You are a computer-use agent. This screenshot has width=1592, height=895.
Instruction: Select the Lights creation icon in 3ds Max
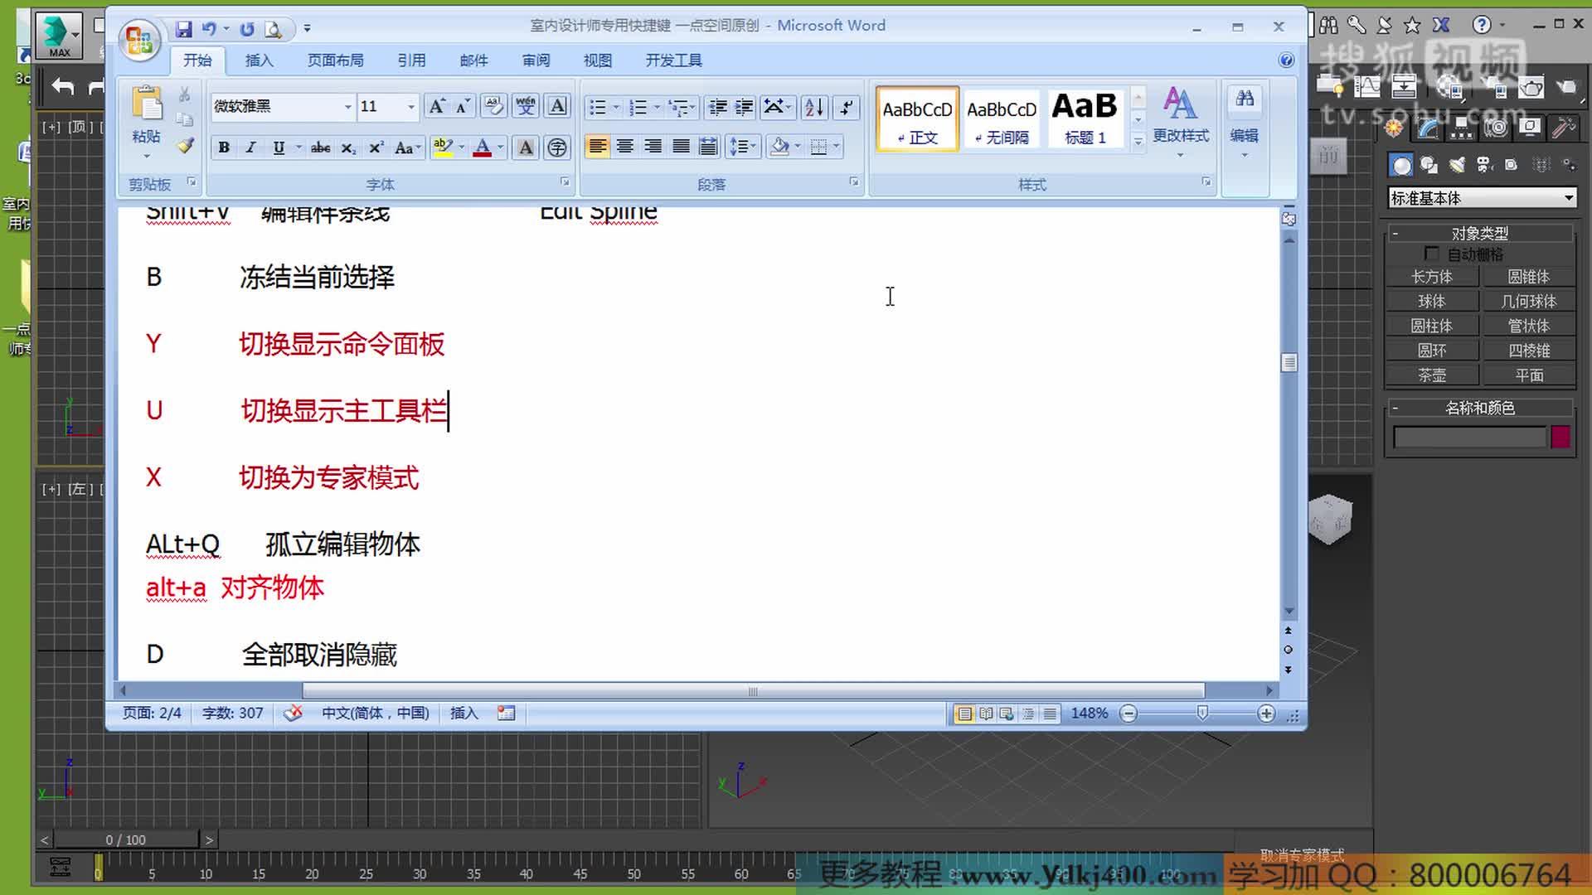[1456, 165]
